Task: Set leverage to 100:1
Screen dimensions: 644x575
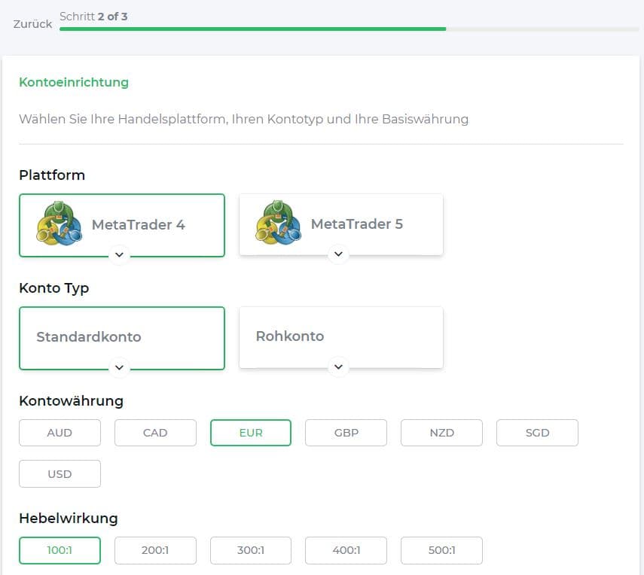Action: pos(60,550)
